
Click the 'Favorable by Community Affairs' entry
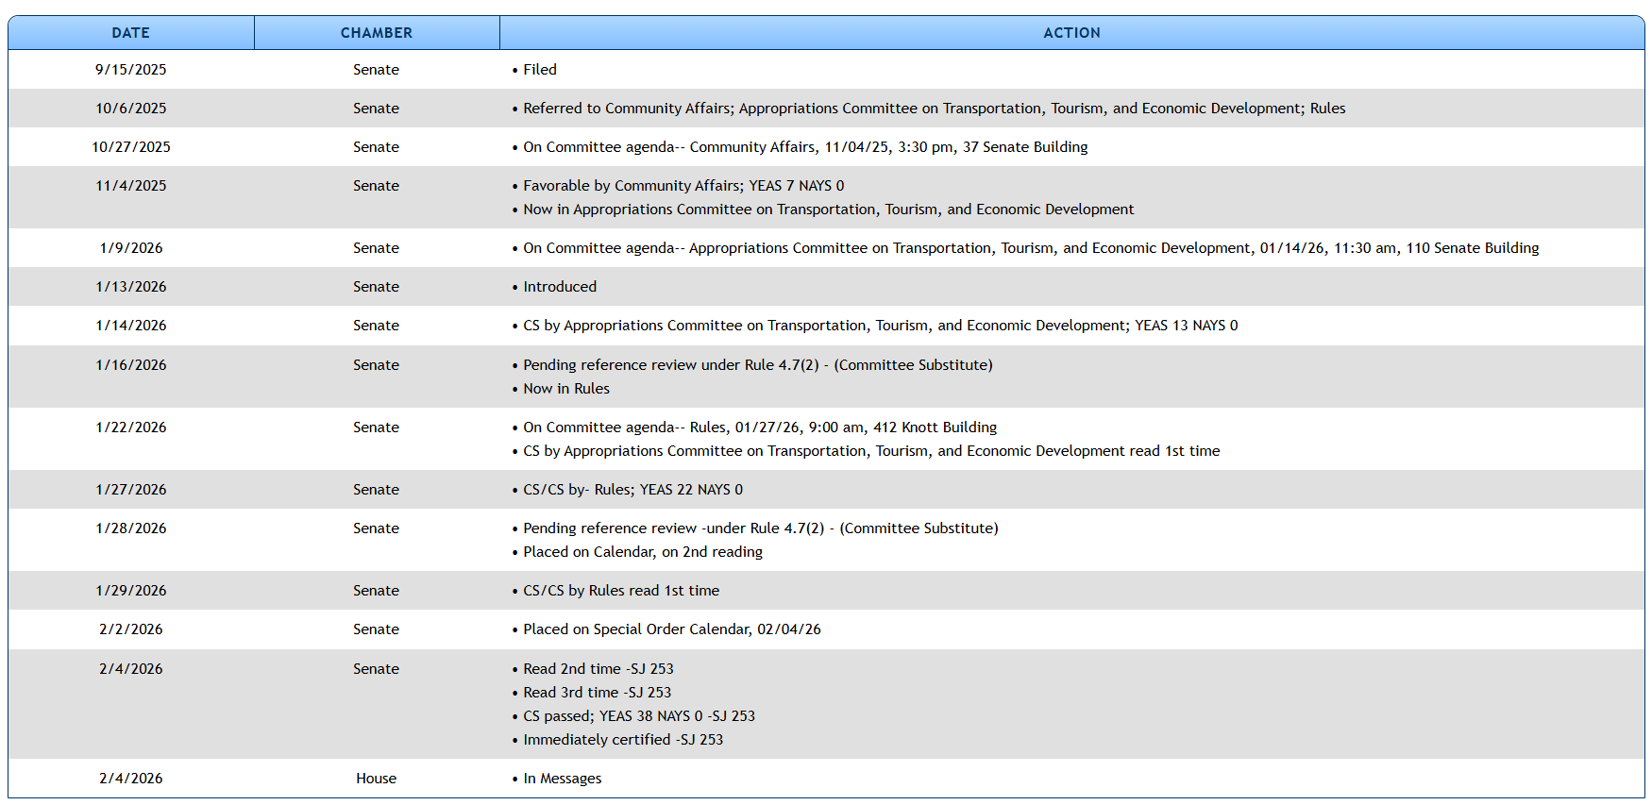pyautogui.click(x=683, y=186)
